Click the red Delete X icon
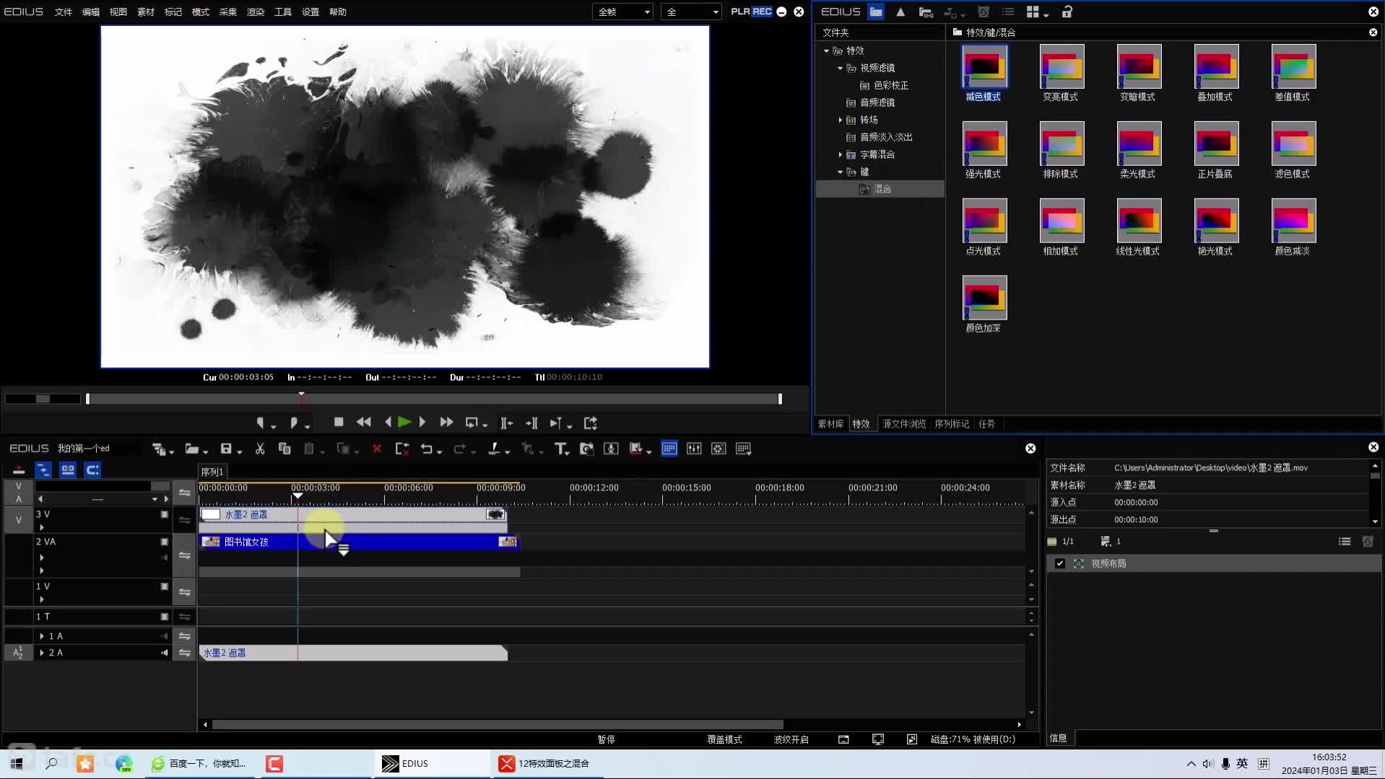Screen dimensions: 1385x779 376,449
